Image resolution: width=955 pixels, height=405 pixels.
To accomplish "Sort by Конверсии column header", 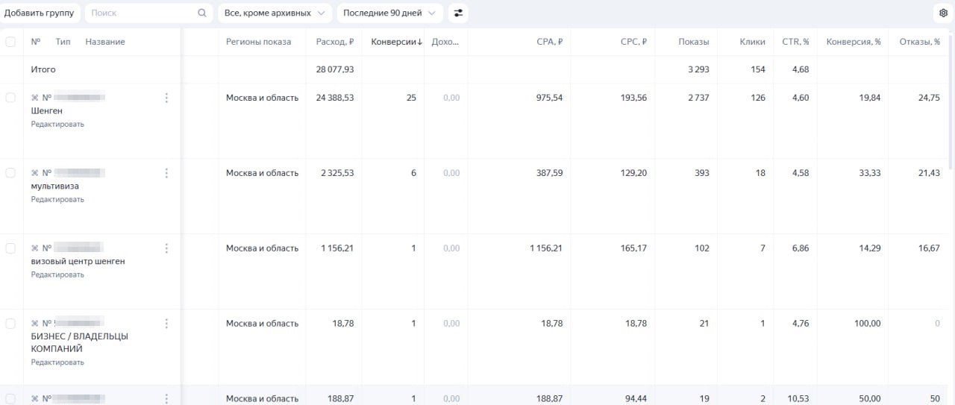I will tap(396, 42).
